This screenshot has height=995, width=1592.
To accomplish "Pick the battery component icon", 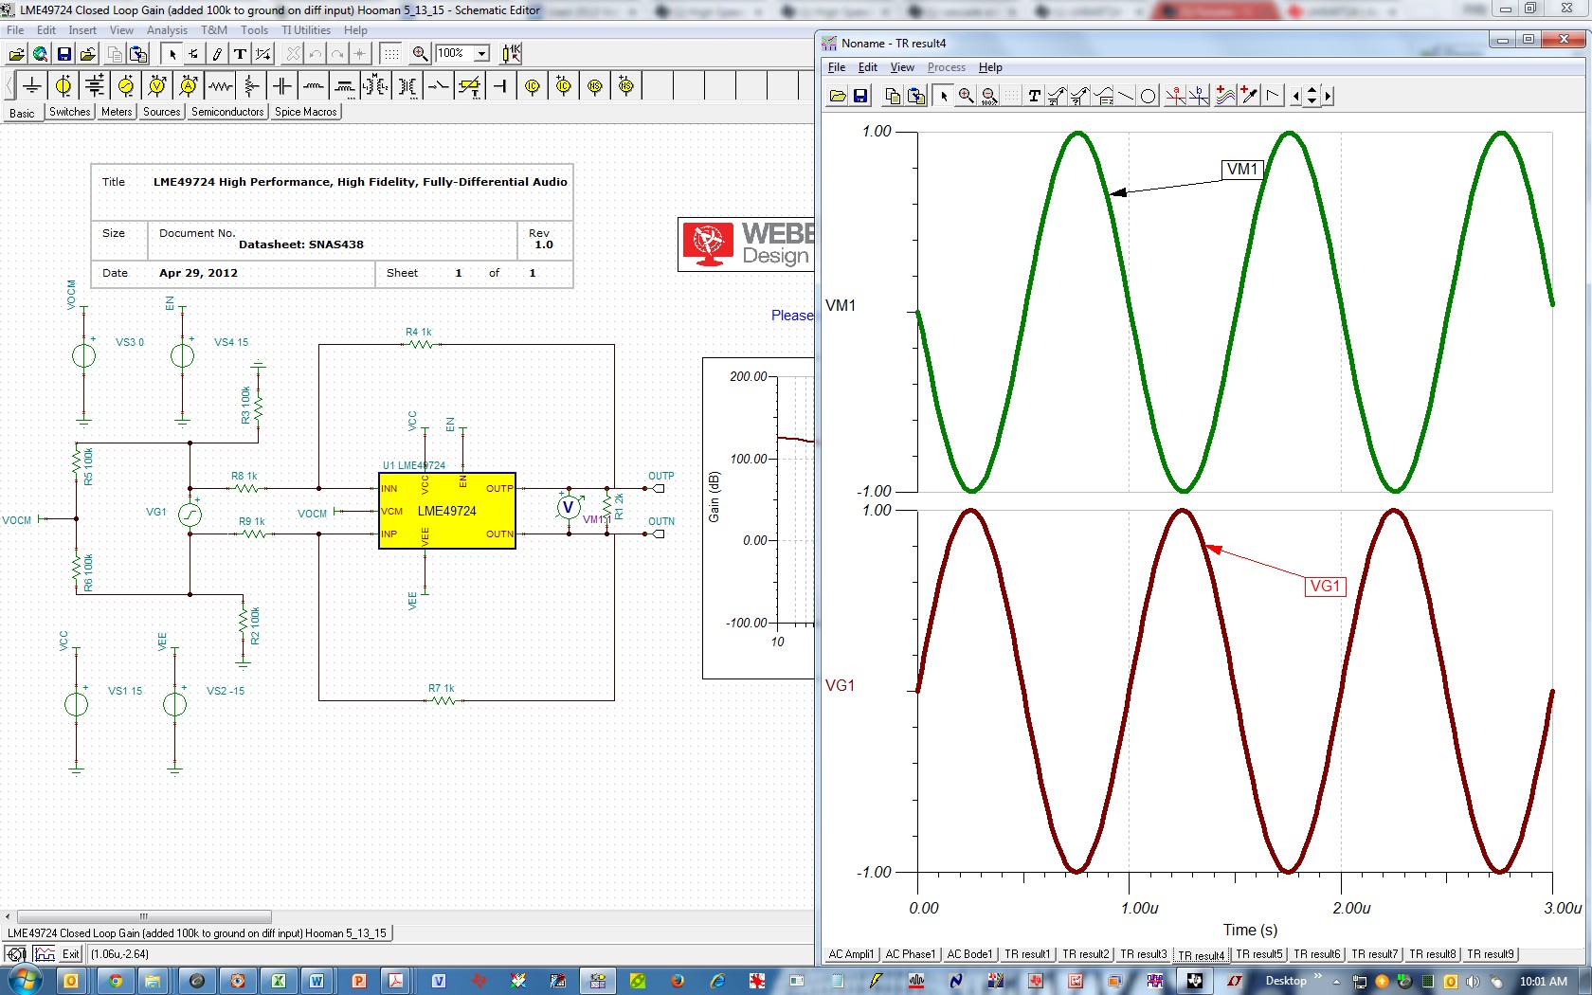I will (95, 86).
